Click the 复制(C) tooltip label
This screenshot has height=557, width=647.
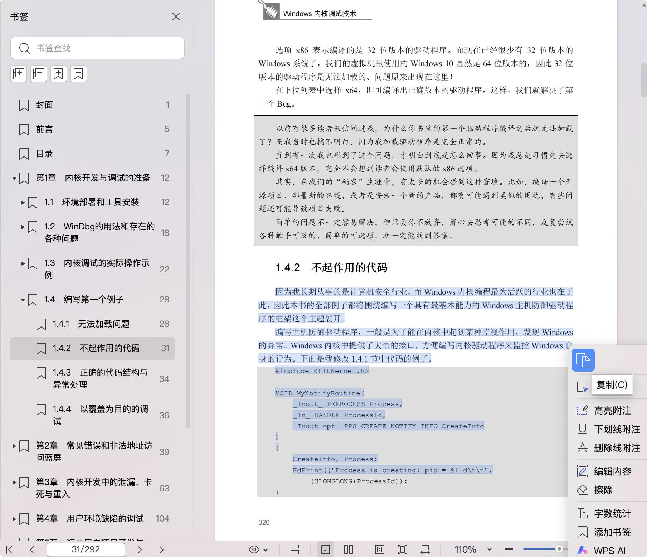point(612,385)
